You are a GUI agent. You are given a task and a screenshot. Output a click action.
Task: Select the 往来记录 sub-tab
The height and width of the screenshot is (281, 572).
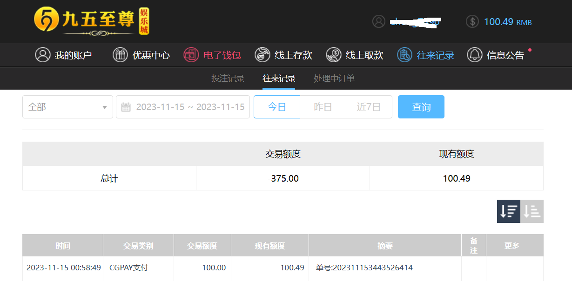(279, 78)
